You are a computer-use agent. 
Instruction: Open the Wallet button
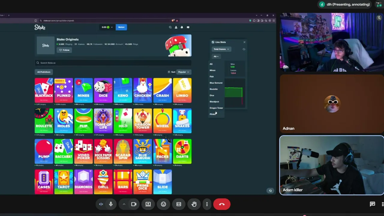pyautogui.click(x=121, y=27)
